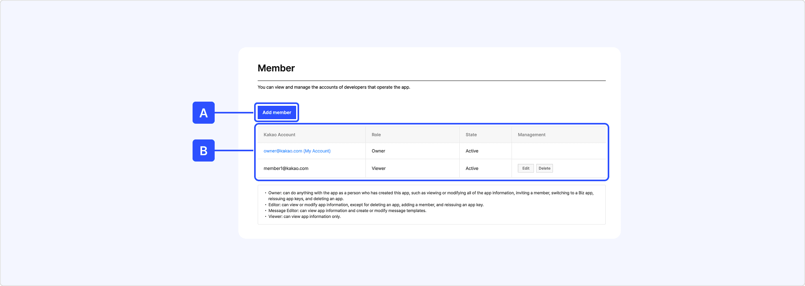Click the Role column header
Viewport: 805px width, 286px height.
[x=376, y=135]
